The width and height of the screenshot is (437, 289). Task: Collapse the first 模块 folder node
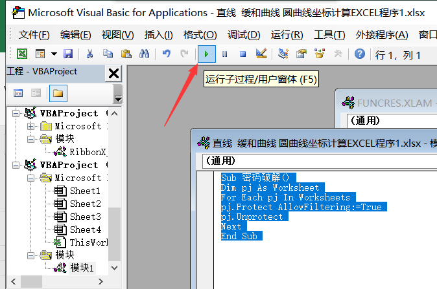30,139
